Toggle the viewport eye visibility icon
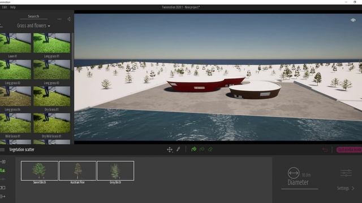The image size is (362, 203). pos(353,20)
